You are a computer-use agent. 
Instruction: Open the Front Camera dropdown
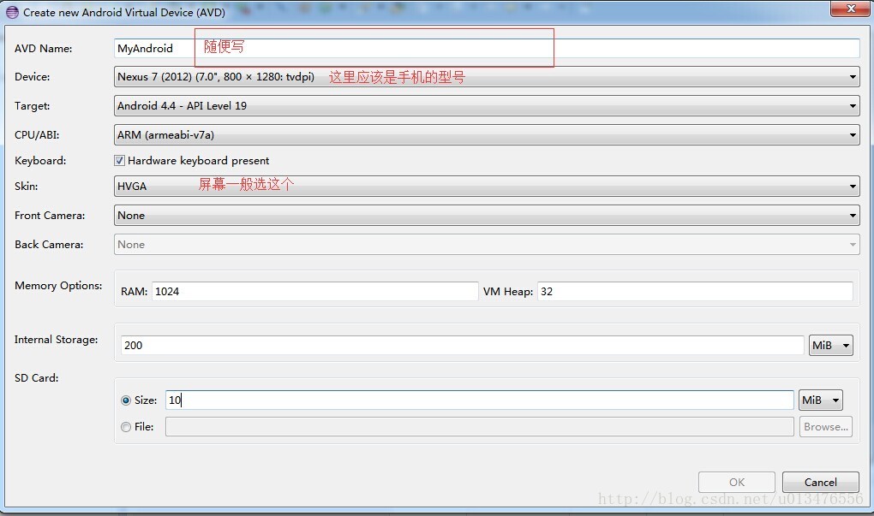coord(487,215)
